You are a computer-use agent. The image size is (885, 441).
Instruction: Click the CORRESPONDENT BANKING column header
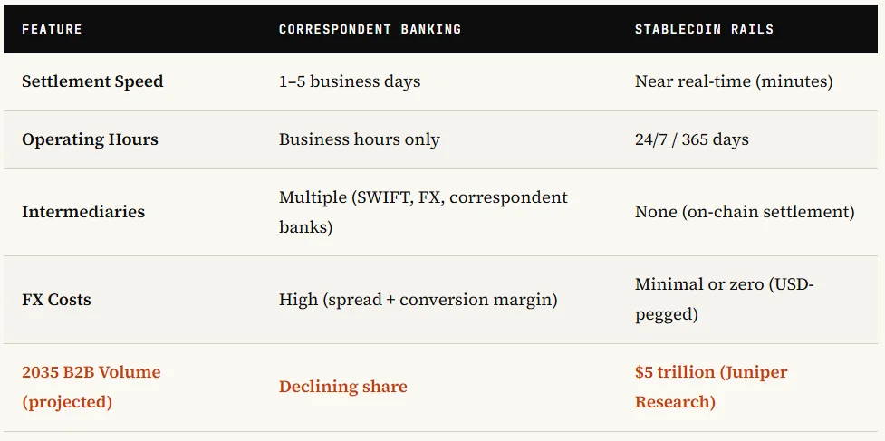click(x=370, y=29)
